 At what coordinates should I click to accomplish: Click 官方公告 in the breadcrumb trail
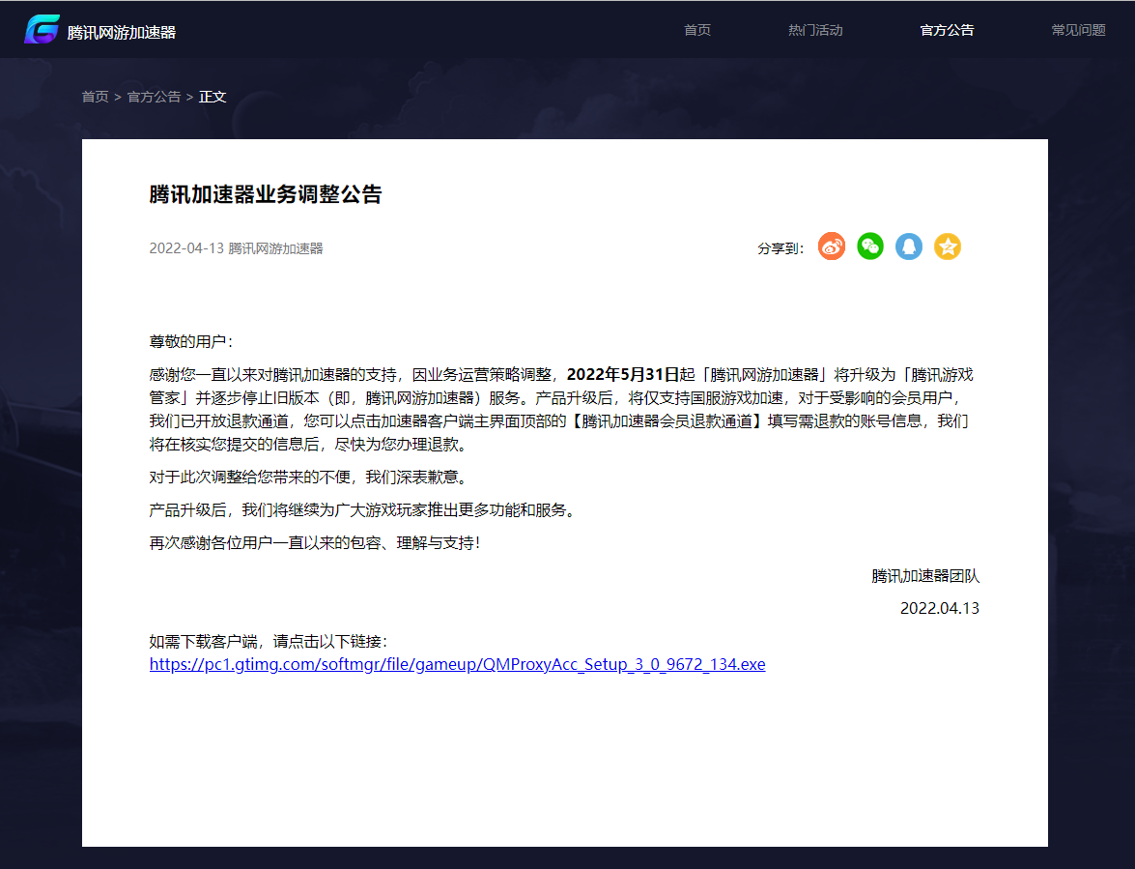[153, 97]
